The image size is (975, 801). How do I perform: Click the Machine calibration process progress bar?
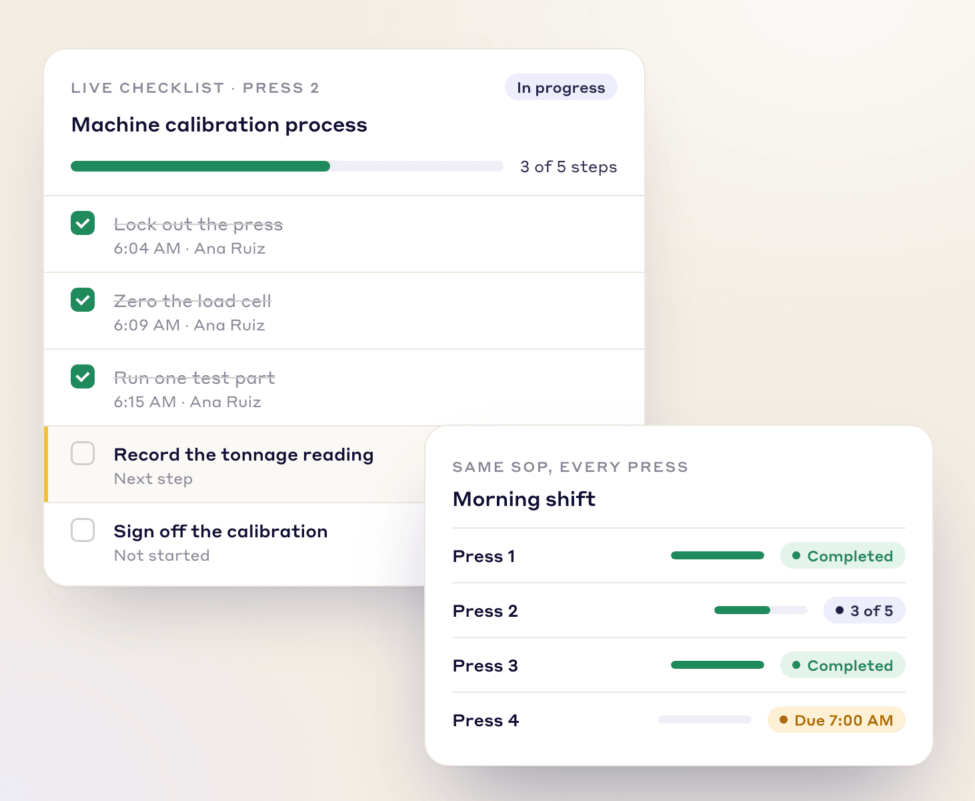(287, 166)
